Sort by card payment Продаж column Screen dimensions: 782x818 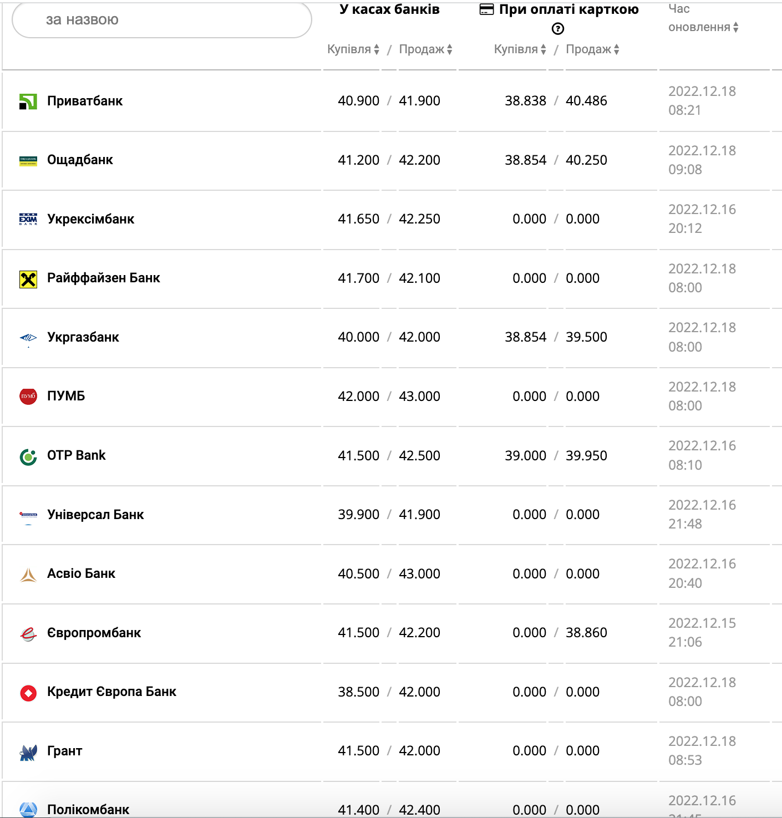click(592, 49)
